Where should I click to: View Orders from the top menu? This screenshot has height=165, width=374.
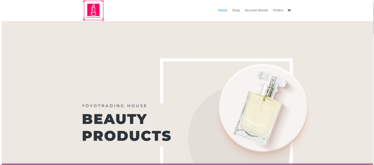[278, 10]
